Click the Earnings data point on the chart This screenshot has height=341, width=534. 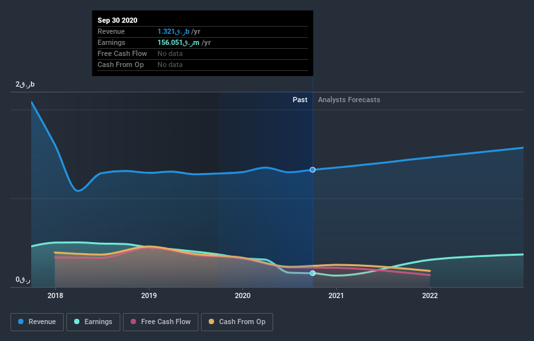pos(312,273)
